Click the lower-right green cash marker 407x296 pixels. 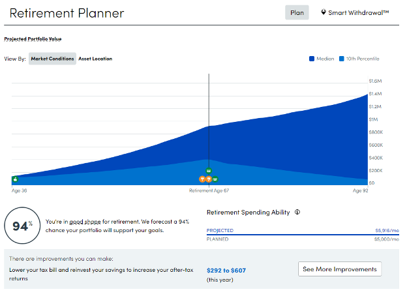click(x=215, y=179)
